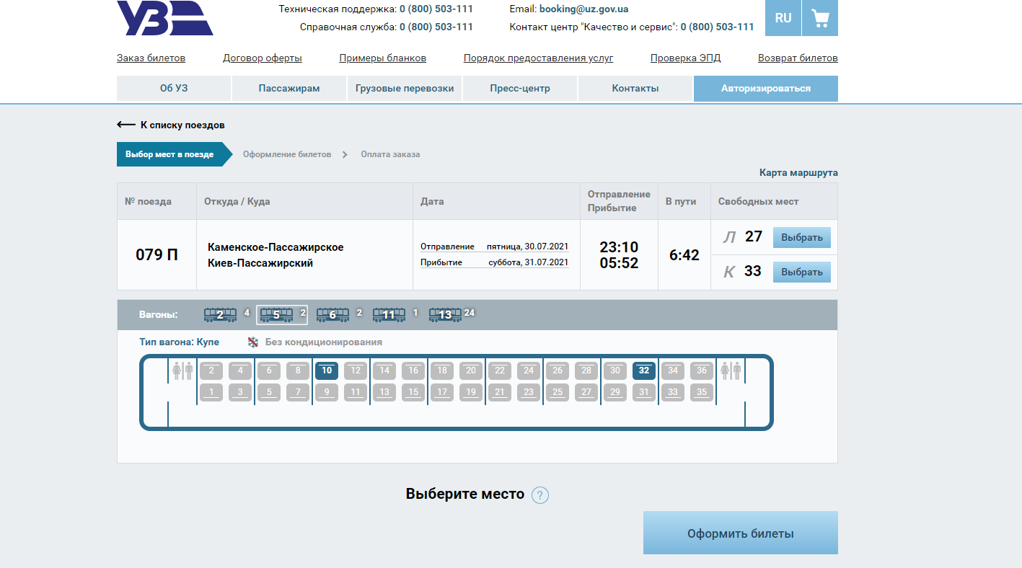Click Выбрать for Л class seats
The image size is (1022, 568).
pos(801,237)
